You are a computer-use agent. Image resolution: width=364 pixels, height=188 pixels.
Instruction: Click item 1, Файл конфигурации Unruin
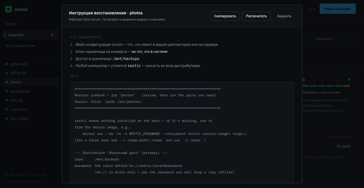click(146, 44)
